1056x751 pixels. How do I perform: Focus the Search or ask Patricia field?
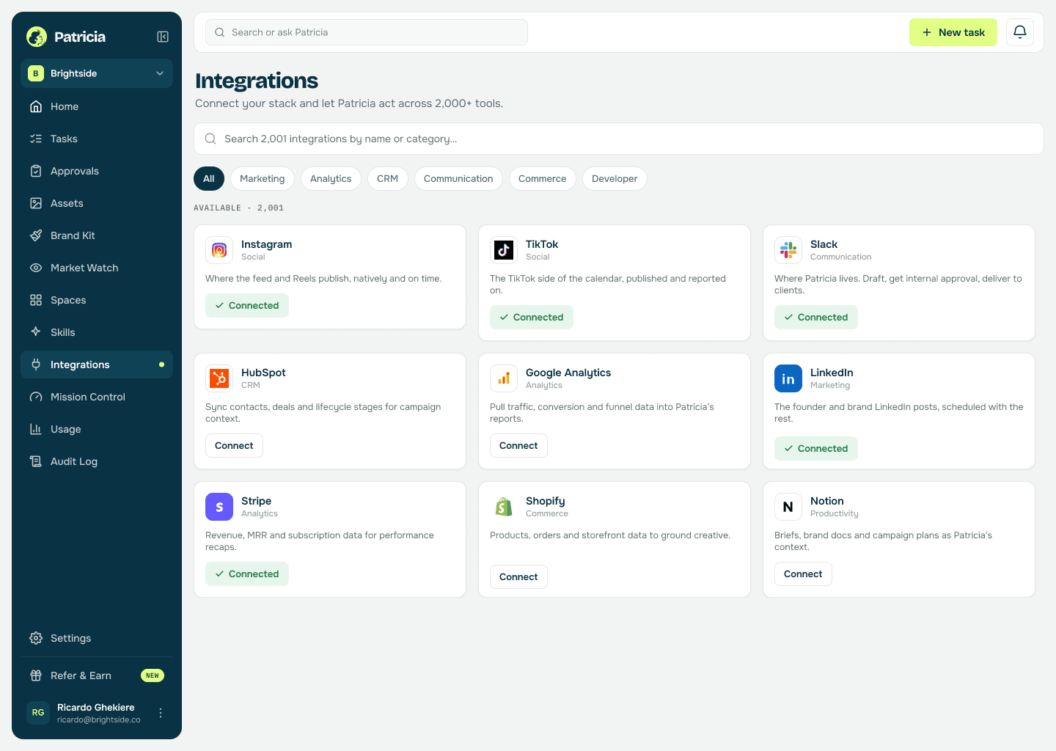tap(367, 32)
